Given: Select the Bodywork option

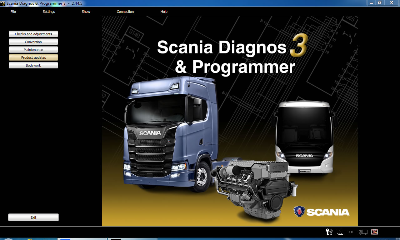Looking at the screenshot, I should [x=33, y=65].
